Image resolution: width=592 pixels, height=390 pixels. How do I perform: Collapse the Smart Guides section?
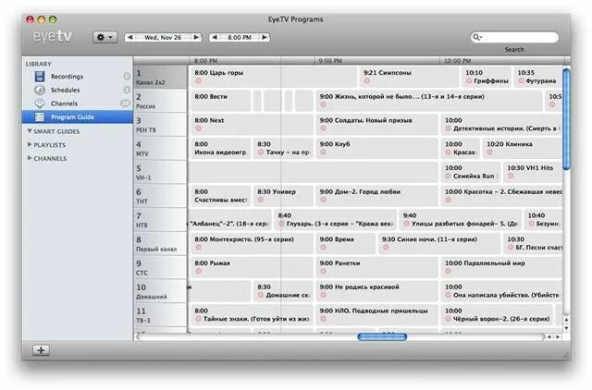pyautogui.click(x=30, y=131)
